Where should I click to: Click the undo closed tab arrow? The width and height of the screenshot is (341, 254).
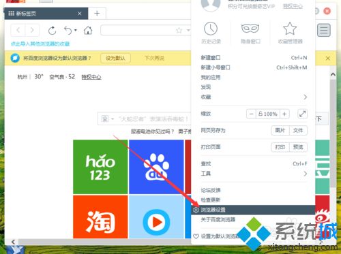(x=68, y=30)
